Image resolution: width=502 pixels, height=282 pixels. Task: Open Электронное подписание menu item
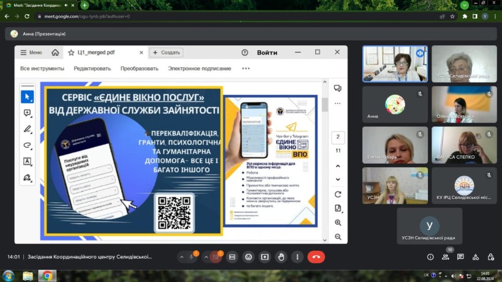[x=200, y=69]
